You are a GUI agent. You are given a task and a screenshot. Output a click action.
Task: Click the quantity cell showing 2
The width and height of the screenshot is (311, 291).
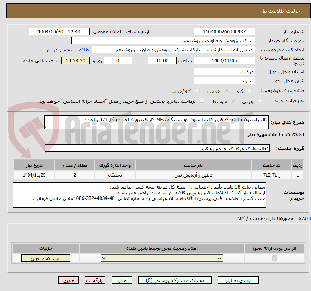coord(75,175)
